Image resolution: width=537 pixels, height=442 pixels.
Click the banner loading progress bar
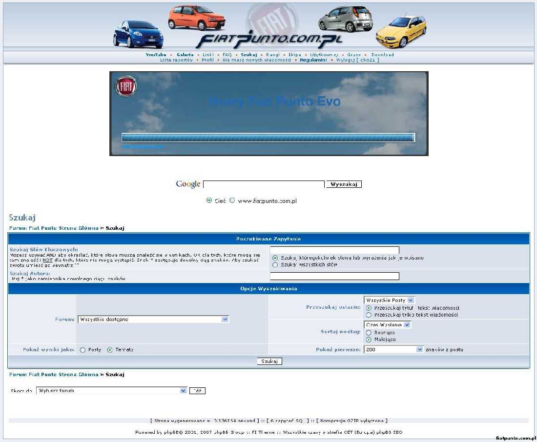[268, 138]
